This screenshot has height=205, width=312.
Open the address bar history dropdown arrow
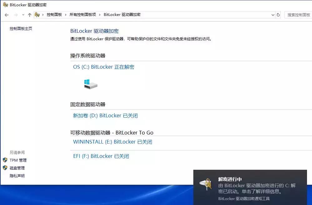tap(272, 14)
